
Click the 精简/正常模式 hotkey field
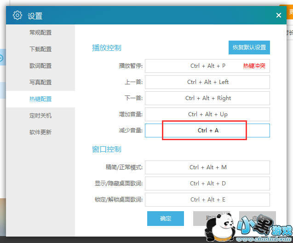[x=207, y=167]
